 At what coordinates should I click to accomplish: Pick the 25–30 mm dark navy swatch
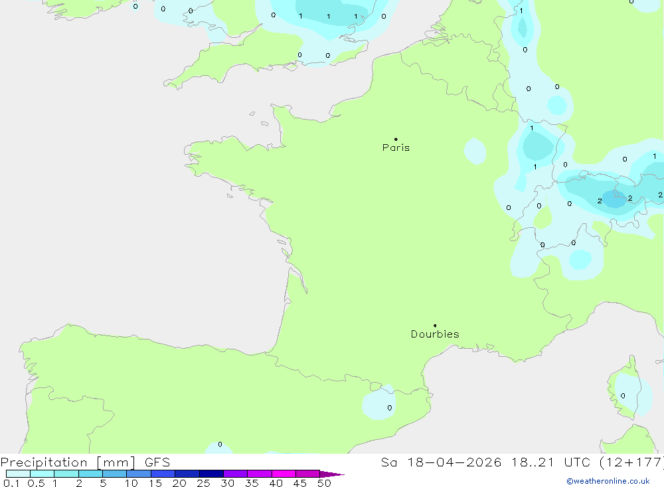[x=211, y=474]
